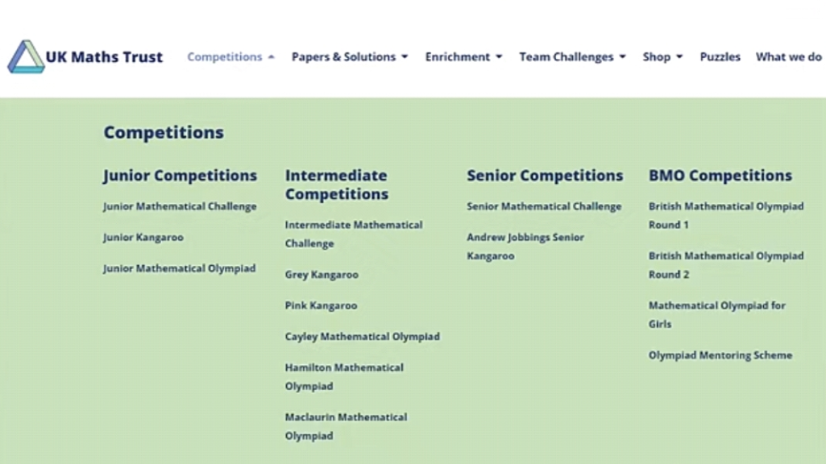Screen dimensions: 826x464
Task: Open the Cayley Mathematical Olympiad link
Action: [362, 337]
